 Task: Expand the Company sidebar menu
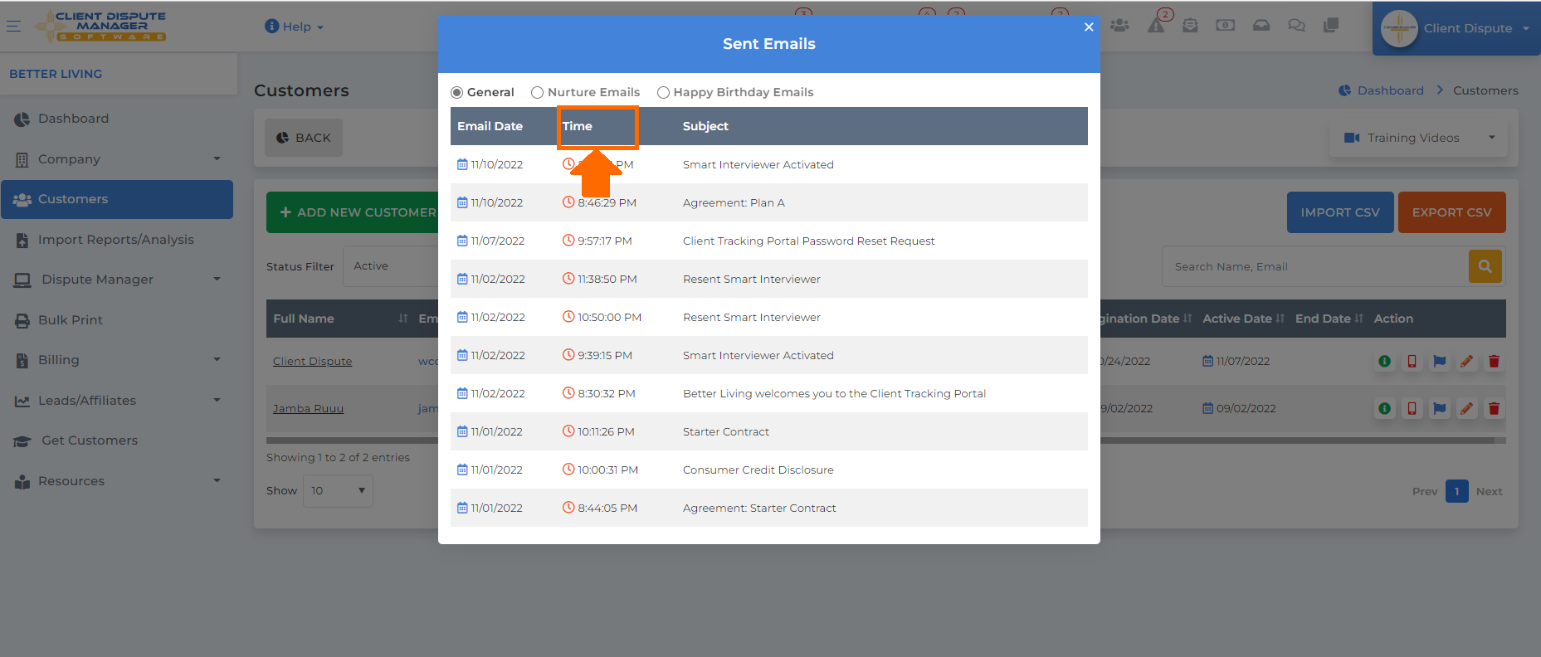pos(116,159)
